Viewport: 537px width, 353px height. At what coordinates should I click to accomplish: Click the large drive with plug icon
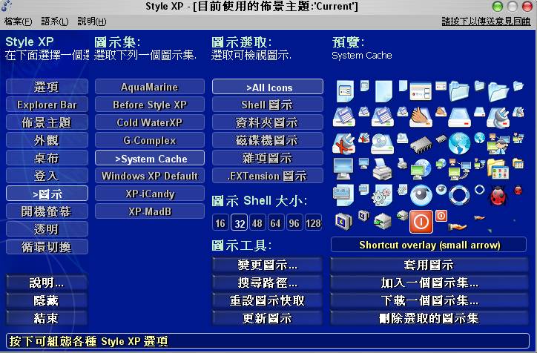(x=498, y=117)
